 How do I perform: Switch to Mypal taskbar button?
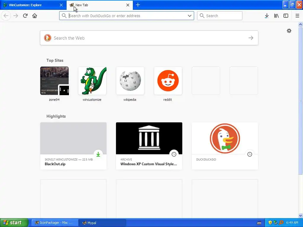pyautogui.click(x=102, y=223)
